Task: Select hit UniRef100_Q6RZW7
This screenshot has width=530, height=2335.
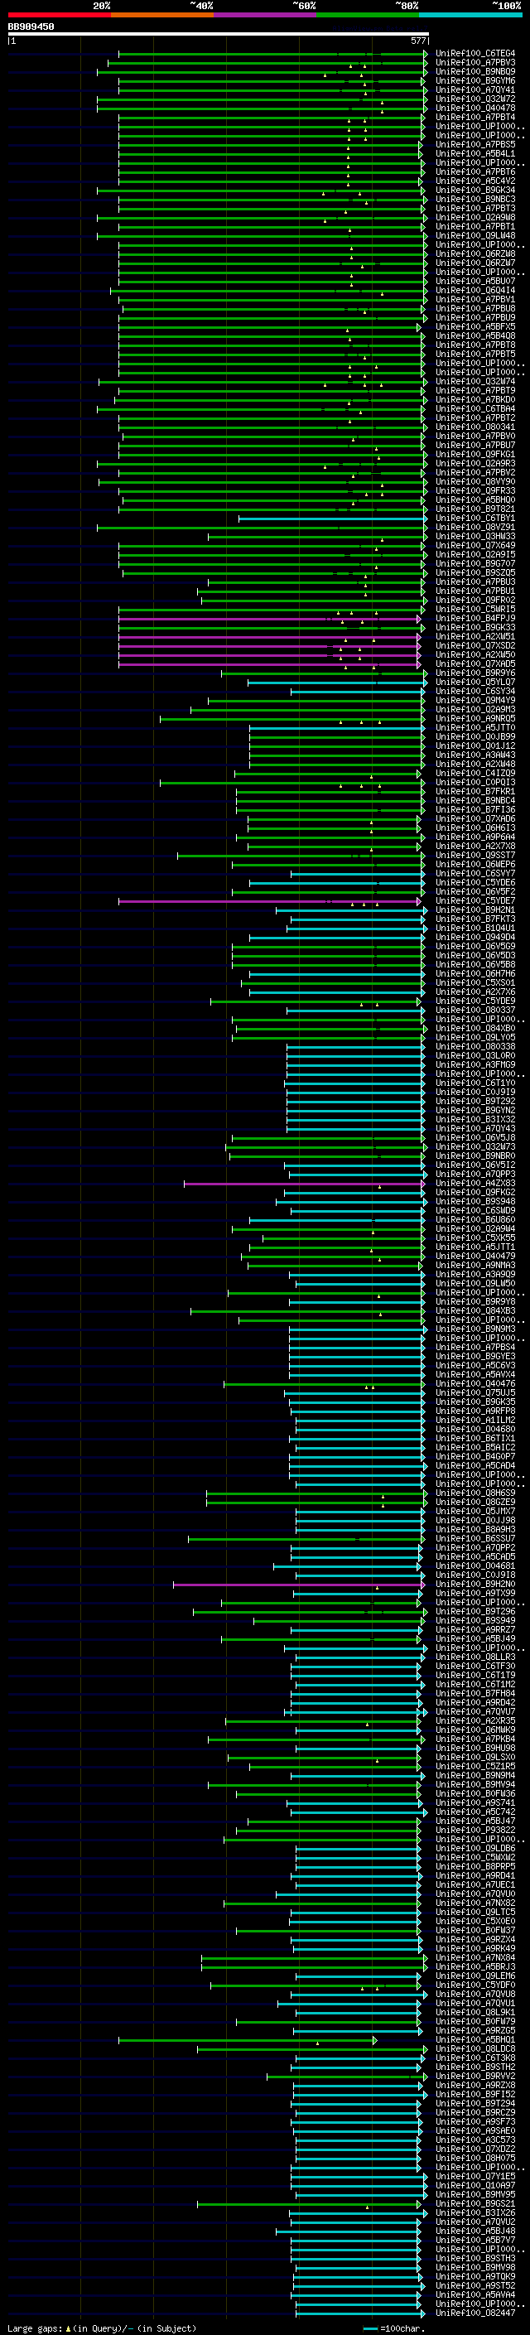Action: [x=475, y=263]
